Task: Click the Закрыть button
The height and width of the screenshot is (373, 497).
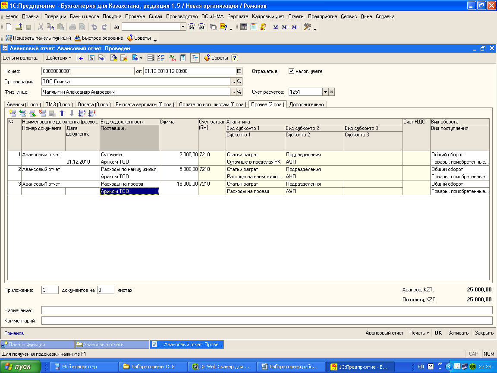Action: [x=484, y=333]
